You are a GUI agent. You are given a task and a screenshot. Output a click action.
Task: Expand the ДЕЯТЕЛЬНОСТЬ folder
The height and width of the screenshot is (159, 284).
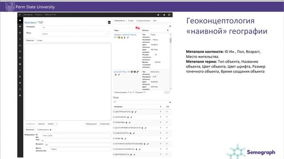(114, 155)
